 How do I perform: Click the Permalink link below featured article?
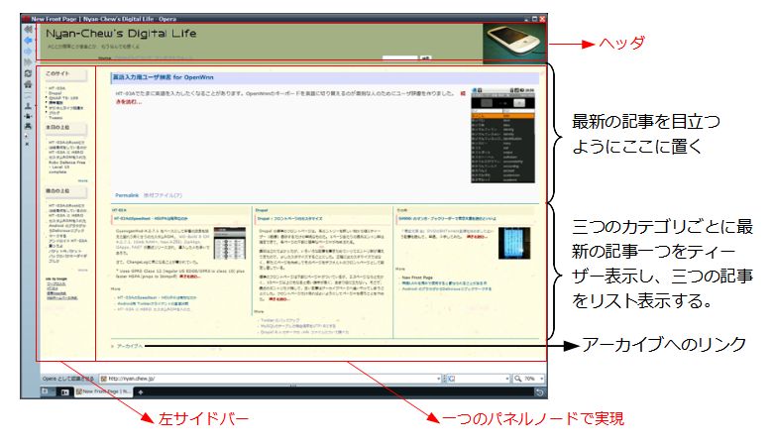127,195
